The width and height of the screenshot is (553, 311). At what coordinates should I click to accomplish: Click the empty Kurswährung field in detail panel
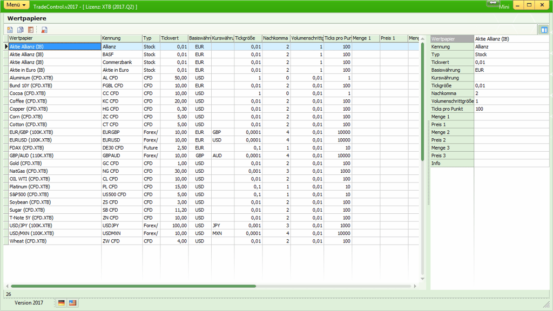511,78
